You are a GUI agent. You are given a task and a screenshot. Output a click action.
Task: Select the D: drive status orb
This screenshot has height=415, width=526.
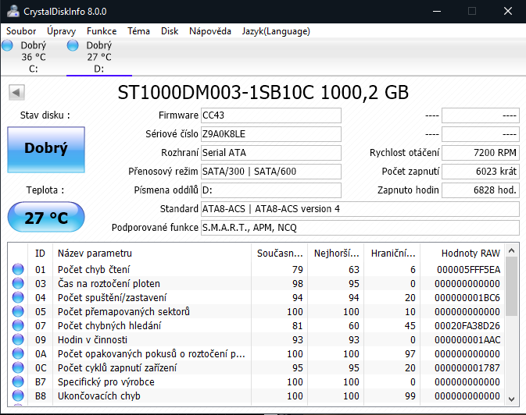73,46
